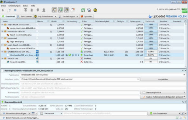Screen dimensions: 188x120
Task: Move selection to top arrow icon
Action: tap(26, 10)
